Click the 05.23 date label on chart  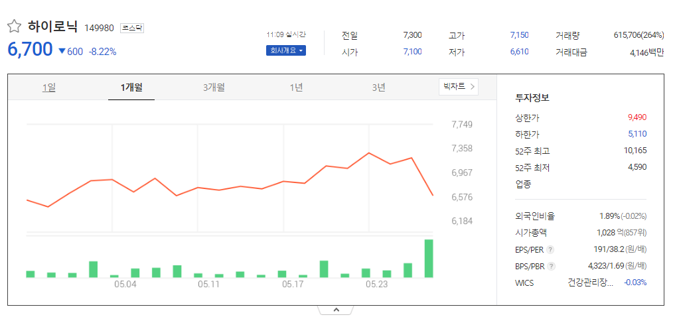coord(377,285)
